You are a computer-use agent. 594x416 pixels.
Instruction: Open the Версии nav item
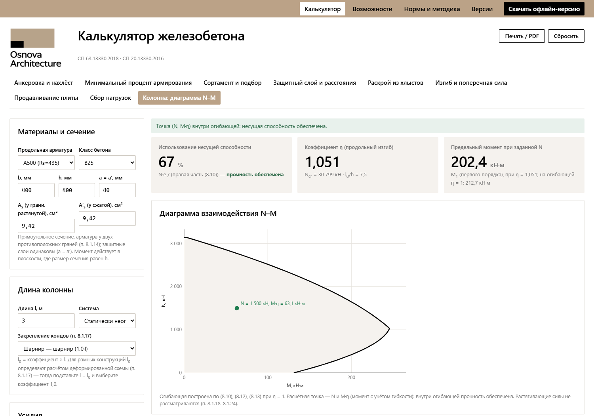click(482, 9)
